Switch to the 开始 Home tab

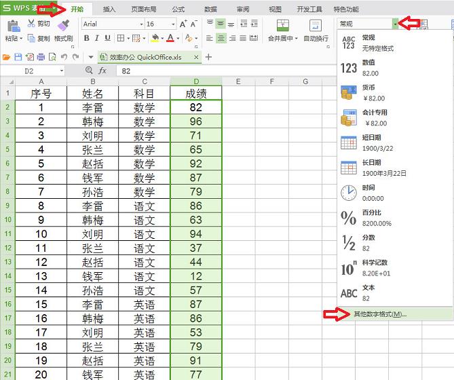pyautogui.click(x=77, y=9)
